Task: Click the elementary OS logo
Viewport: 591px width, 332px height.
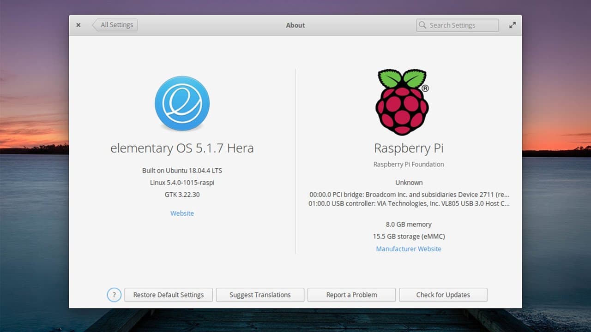Action: [182, 103]
